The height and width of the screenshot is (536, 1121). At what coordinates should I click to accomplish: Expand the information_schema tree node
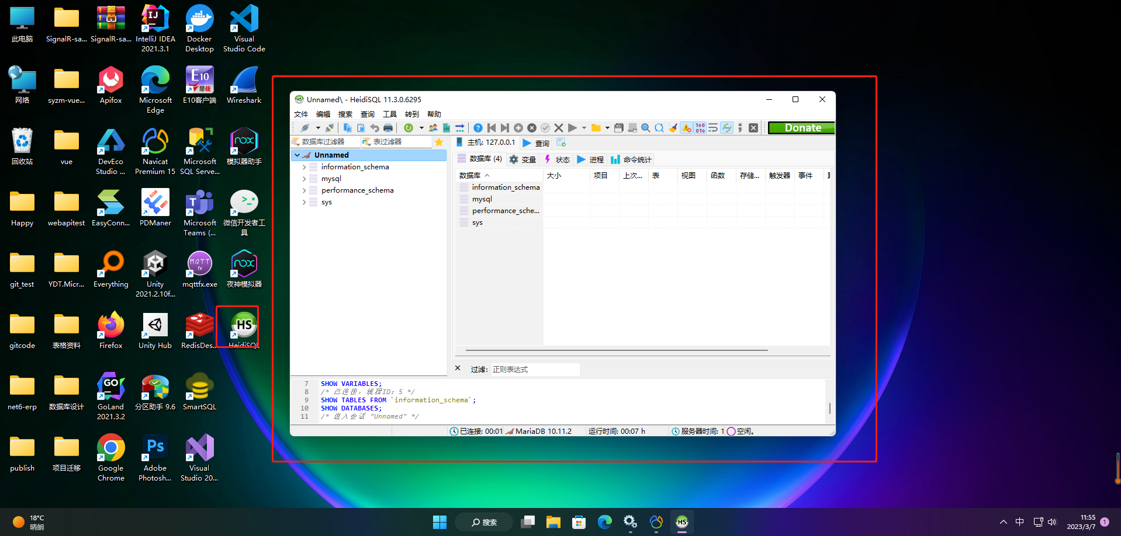(x=304, y=167)
